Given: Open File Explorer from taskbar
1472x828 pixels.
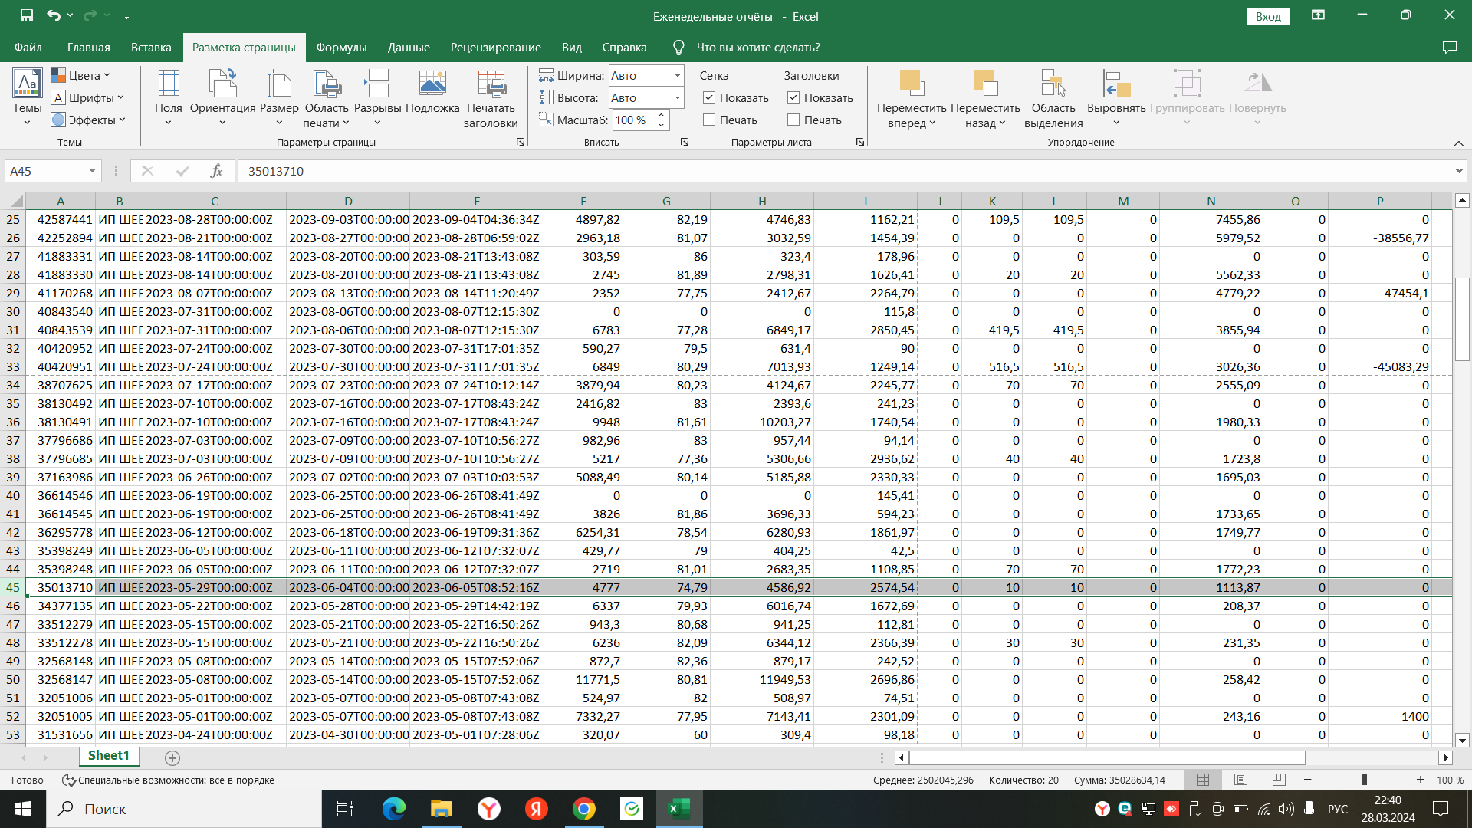Looking at the screenshot, I should click(x=441, y=809).
